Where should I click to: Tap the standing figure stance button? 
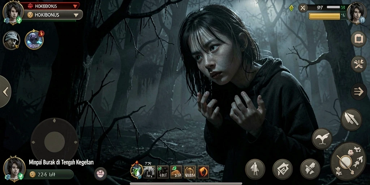pyautogui.click(x=255, y=169)
